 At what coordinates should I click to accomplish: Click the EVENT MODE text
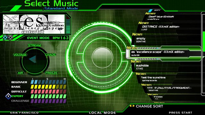(38, 38)
